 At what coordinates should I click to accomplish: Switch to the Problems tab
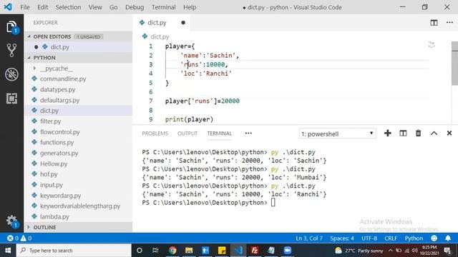pyautogui.click(x=155, y=133)
